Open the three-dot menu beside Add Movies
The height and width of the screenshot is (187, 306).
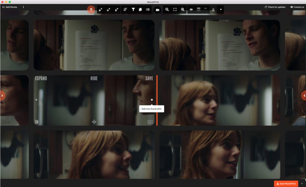point(23,7)
